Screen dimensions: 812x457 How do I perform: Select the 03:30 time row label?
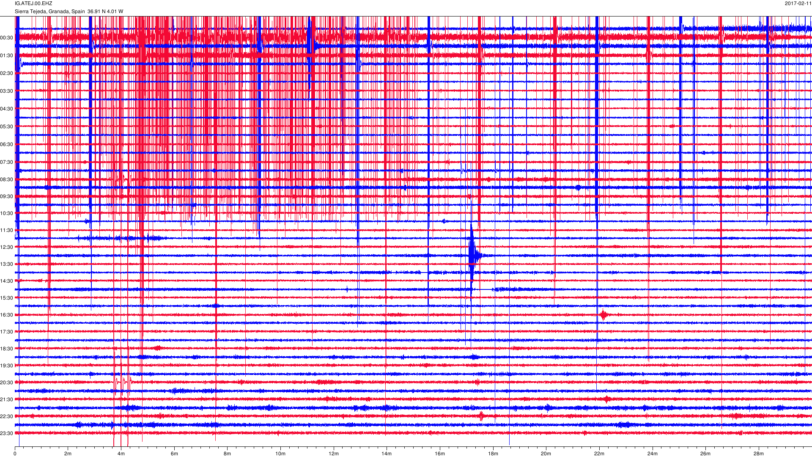7,91
